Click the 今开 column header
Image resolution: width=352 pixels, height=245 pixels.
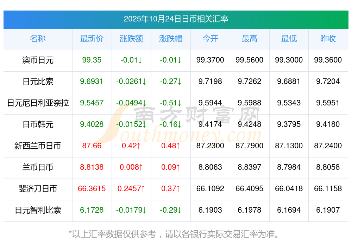(210, 39)
